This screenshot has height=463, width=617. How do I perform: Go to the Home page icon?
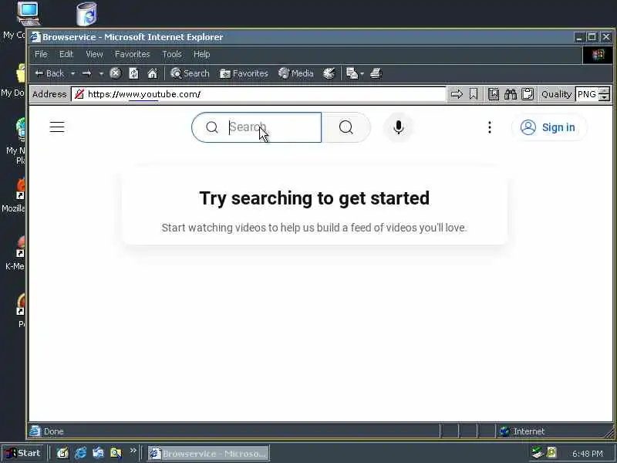coord(153,73)
